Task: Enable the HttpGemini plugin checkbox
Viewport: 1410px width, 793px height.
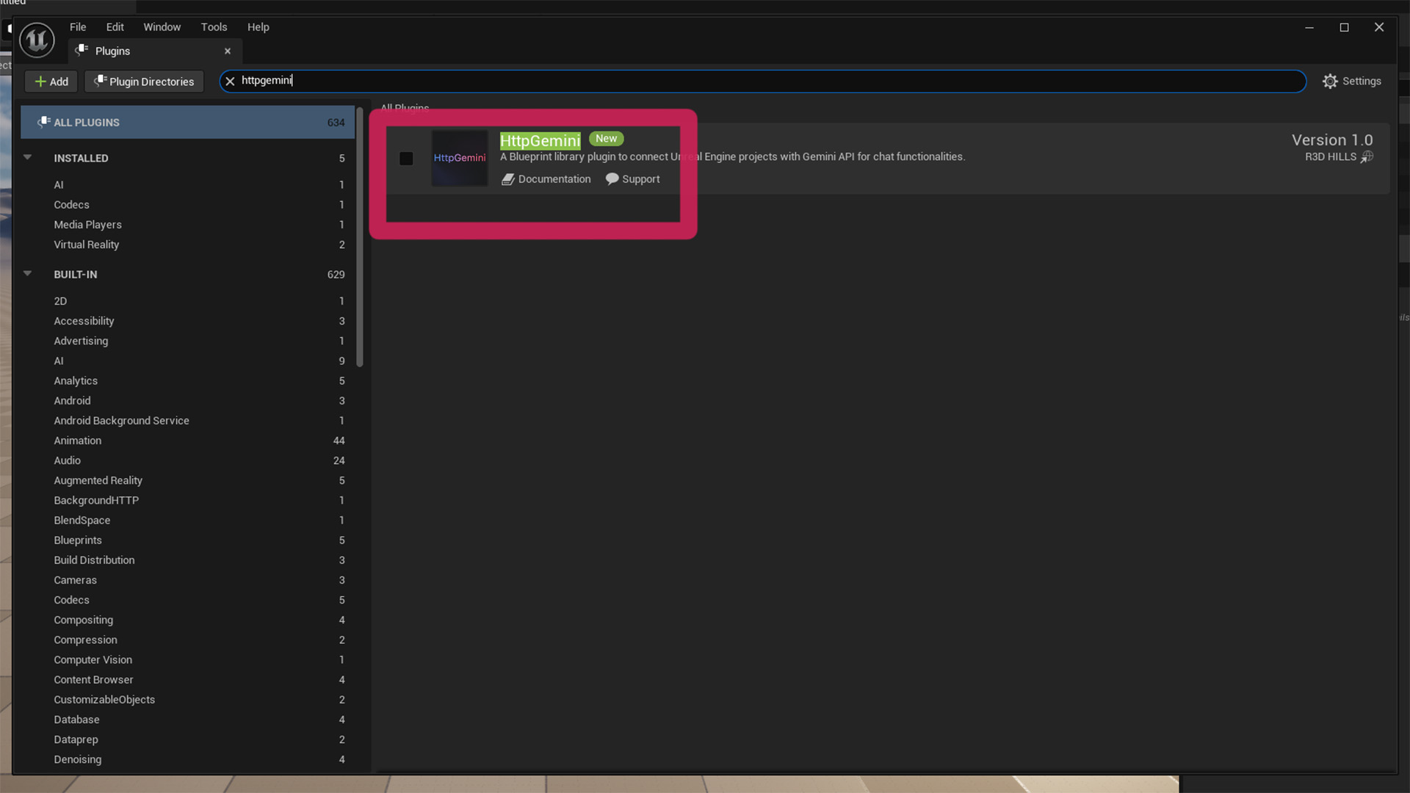Action: [x=406, y=159]
